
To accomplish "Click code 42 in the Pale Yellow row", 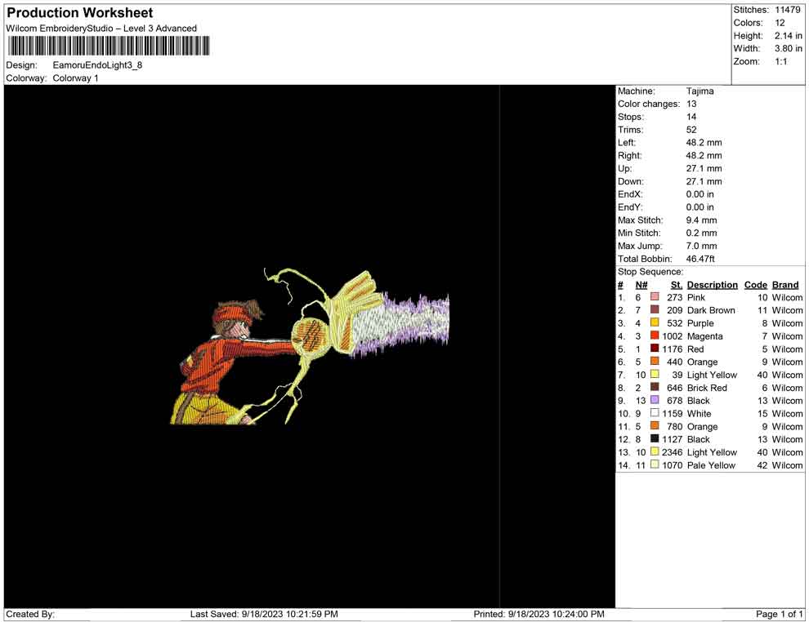I will (x=762, y=464).
